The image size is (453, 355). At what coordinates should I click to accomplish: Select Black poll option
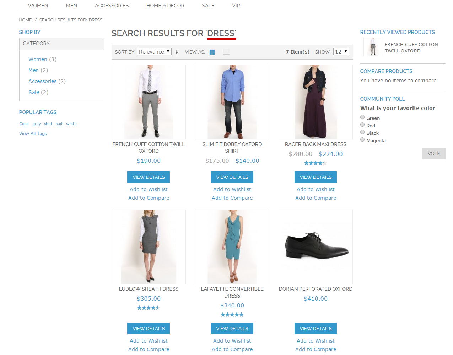pyautogui.click(x=362, y=132)
